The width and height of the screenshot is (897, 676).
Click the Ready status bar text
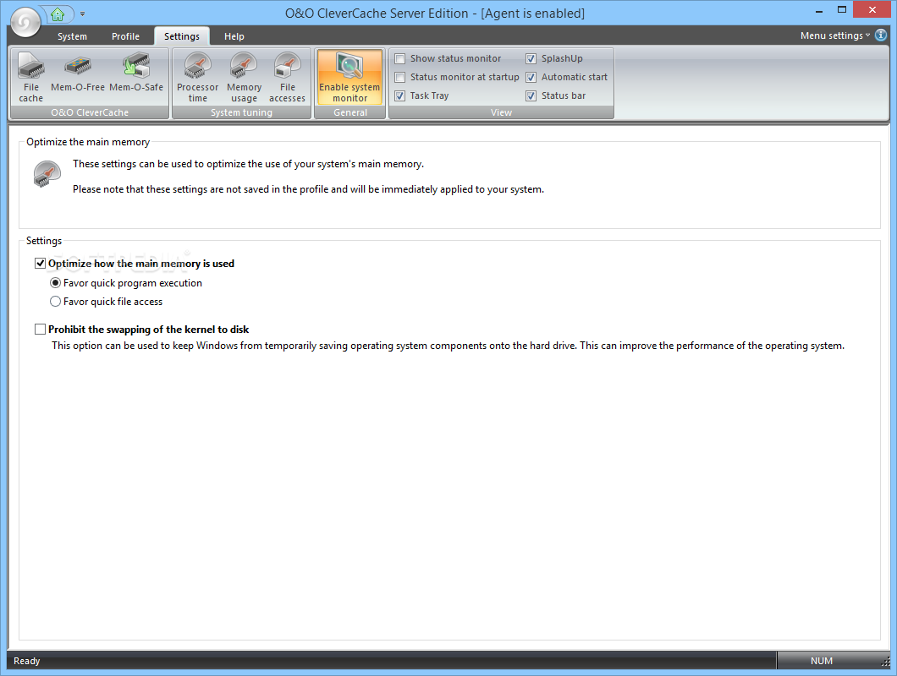[27, 661]
